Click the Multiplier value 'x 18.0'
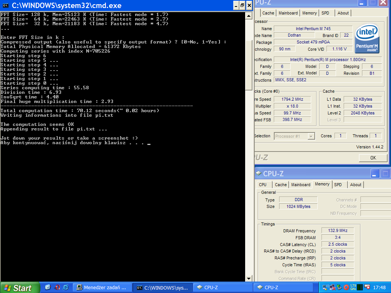Image resolution: width=391 pixels, height=293 pixels. coord(292,106)
